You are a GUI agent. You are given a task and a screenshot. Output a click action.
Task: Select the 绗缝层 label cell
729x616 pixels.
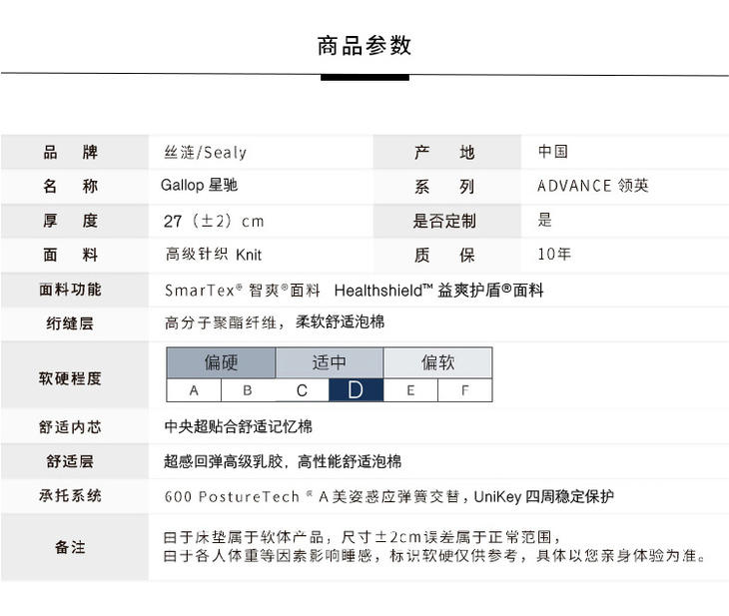74,323
